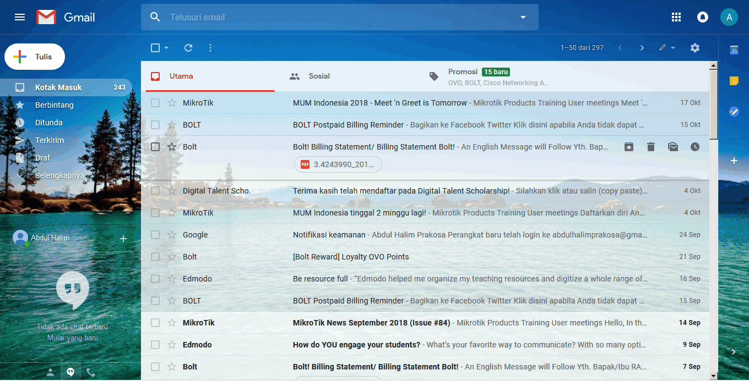
Task: Star the MUM Indonesia 2018 email
Action: 172,103
